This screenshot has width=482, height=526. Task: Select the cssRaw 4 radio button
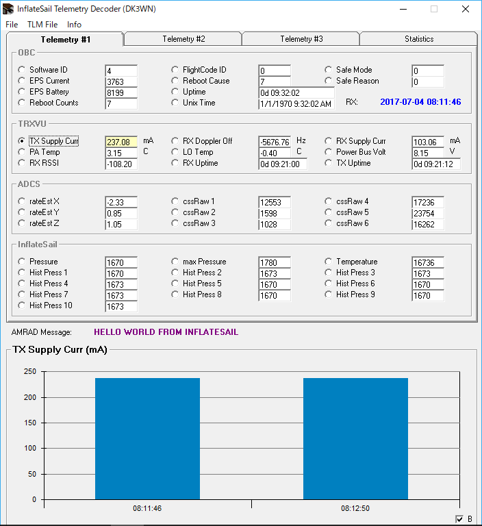[x=329, y=201]
